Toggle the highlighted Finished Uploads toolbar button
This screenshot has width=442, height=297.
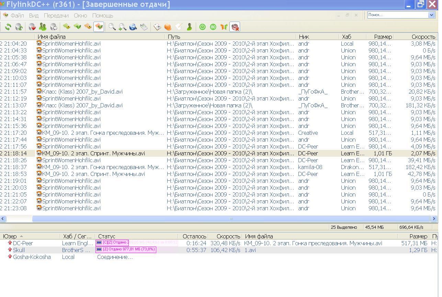(99, 27)
